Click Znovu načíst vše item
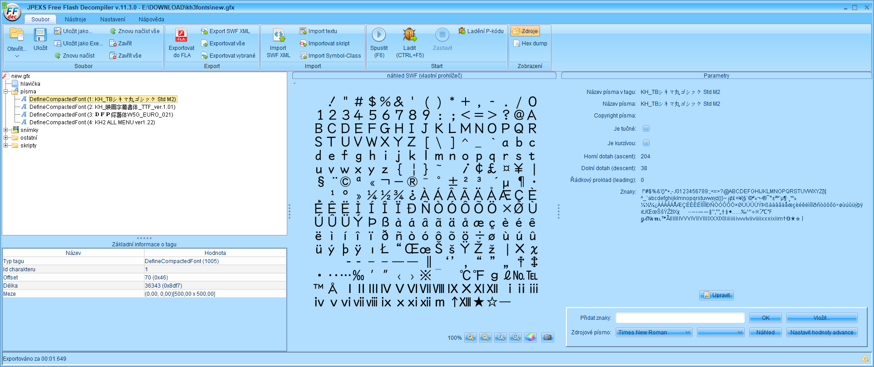874x367 pixels. point(135,31)
